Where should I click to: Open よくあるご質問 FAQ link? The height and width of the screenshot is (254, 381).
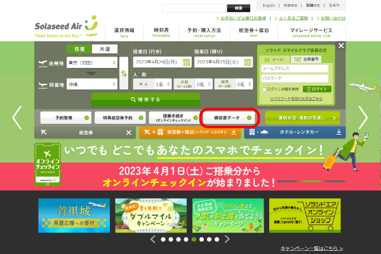[x=293, y=18]
